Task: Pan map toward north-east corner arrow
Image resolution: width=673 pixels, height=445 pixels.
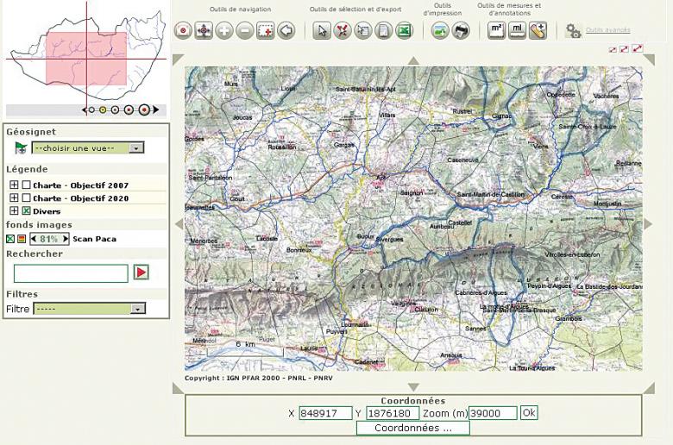Action: point(650,60)
